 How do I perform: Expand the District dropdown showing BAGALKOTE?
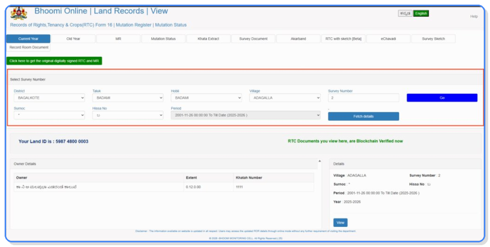pos(49,97)
